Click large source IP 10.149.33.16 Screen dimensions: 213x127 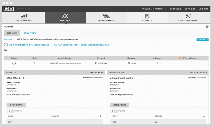(x=16, y=78)
